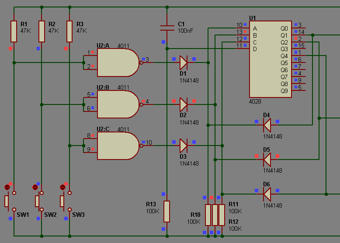Click the D input pin label on U1

point(255,49)
